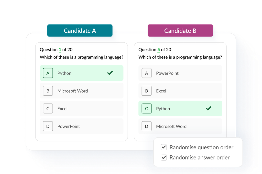The width and height of the screenshot is (262, 174).
Task: Click the checkmark next to Candidate B's Python answer
Action: pyautogui.click(x=209, y=108)
